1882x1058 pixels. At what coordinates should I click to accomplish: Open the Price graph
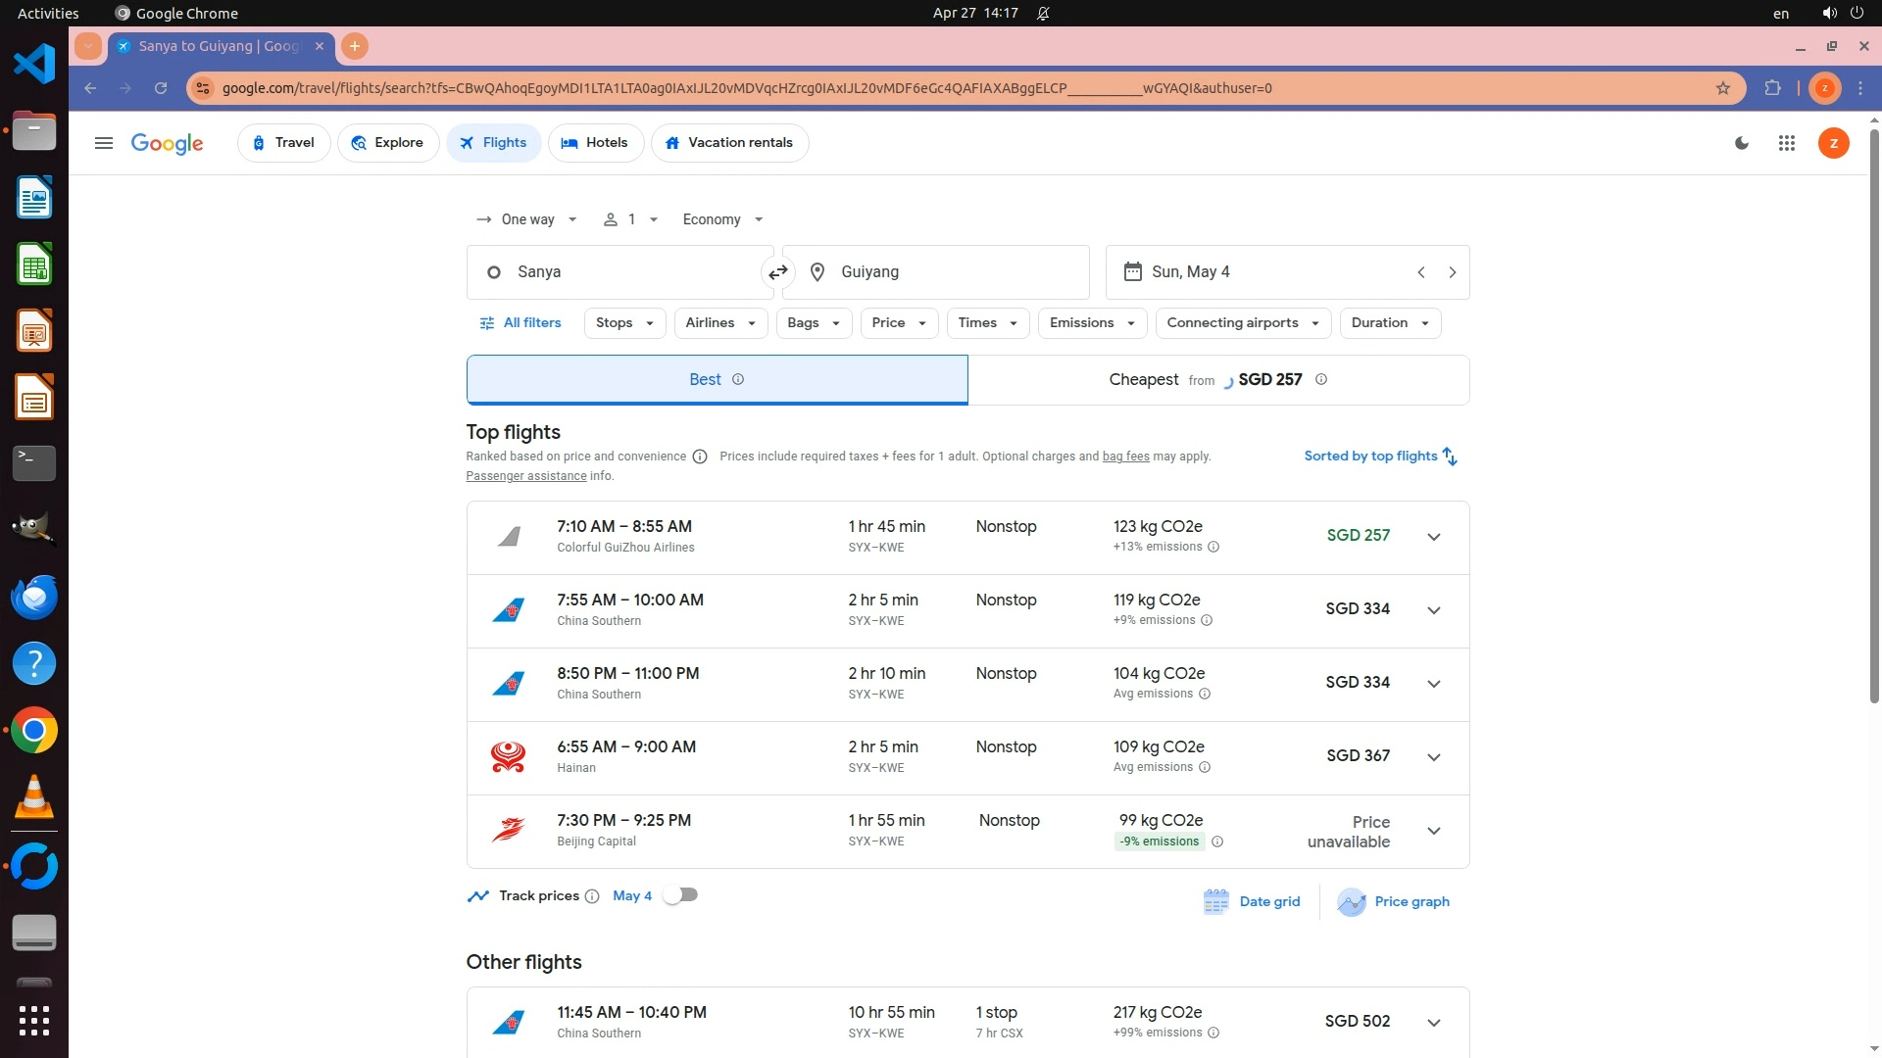1393,901
